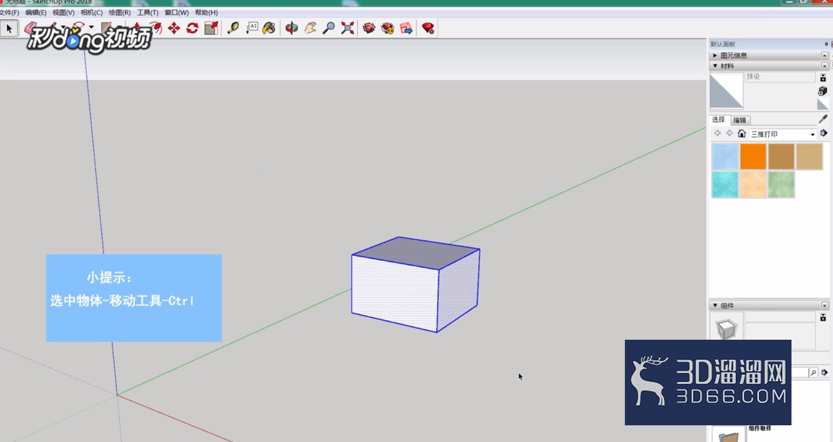
Task: Open the materials details arrow menu
Action: point(824,134)
